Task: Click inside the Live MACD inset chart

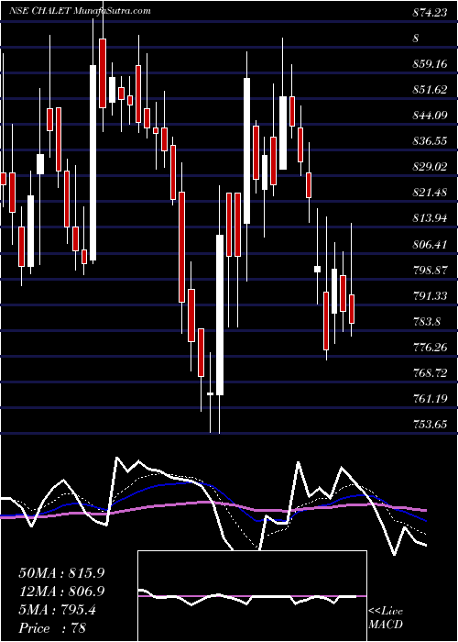Action: click(252, 596)
